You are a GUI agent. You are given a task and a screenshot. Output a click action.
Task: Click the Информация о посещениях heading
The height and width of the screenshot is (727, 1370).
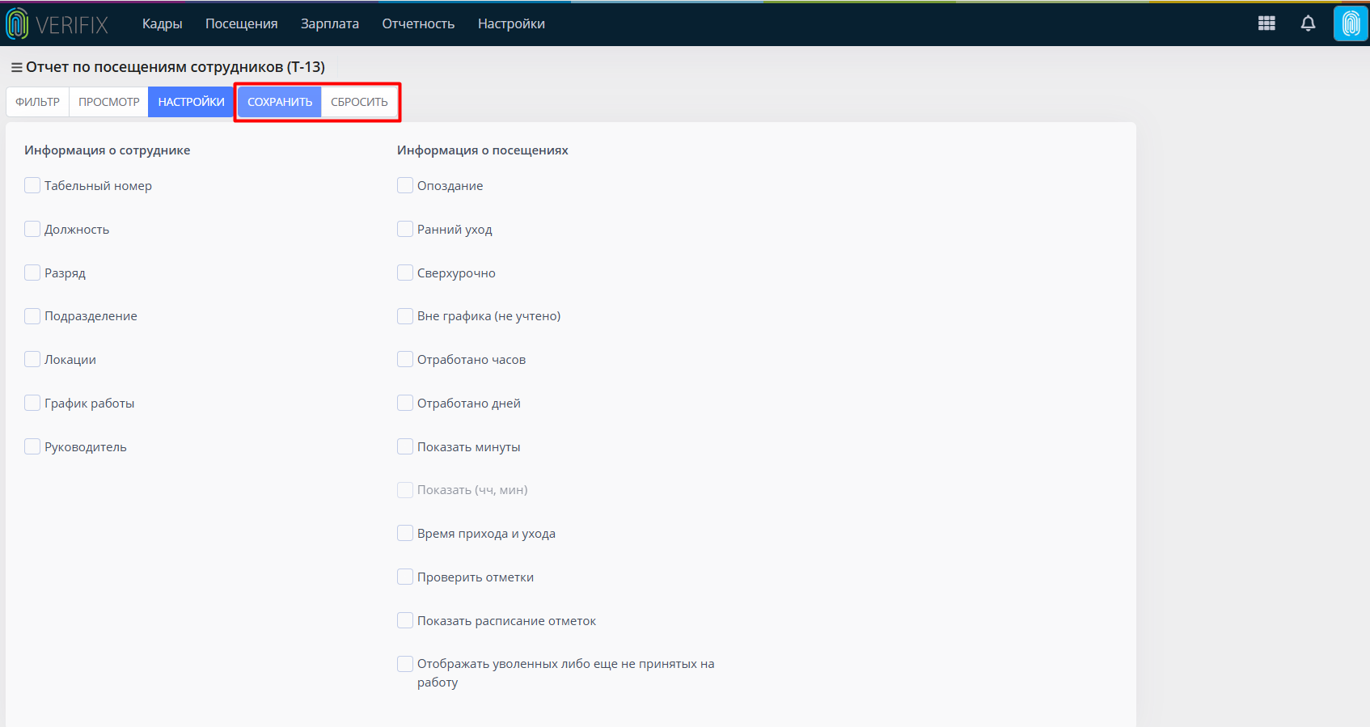tap(483, 150)
